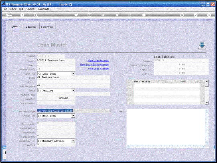The width and height of the screenshot is (217, 163).
Task: Click the round X icon in toolbar
Action: [x=209, y=15]
